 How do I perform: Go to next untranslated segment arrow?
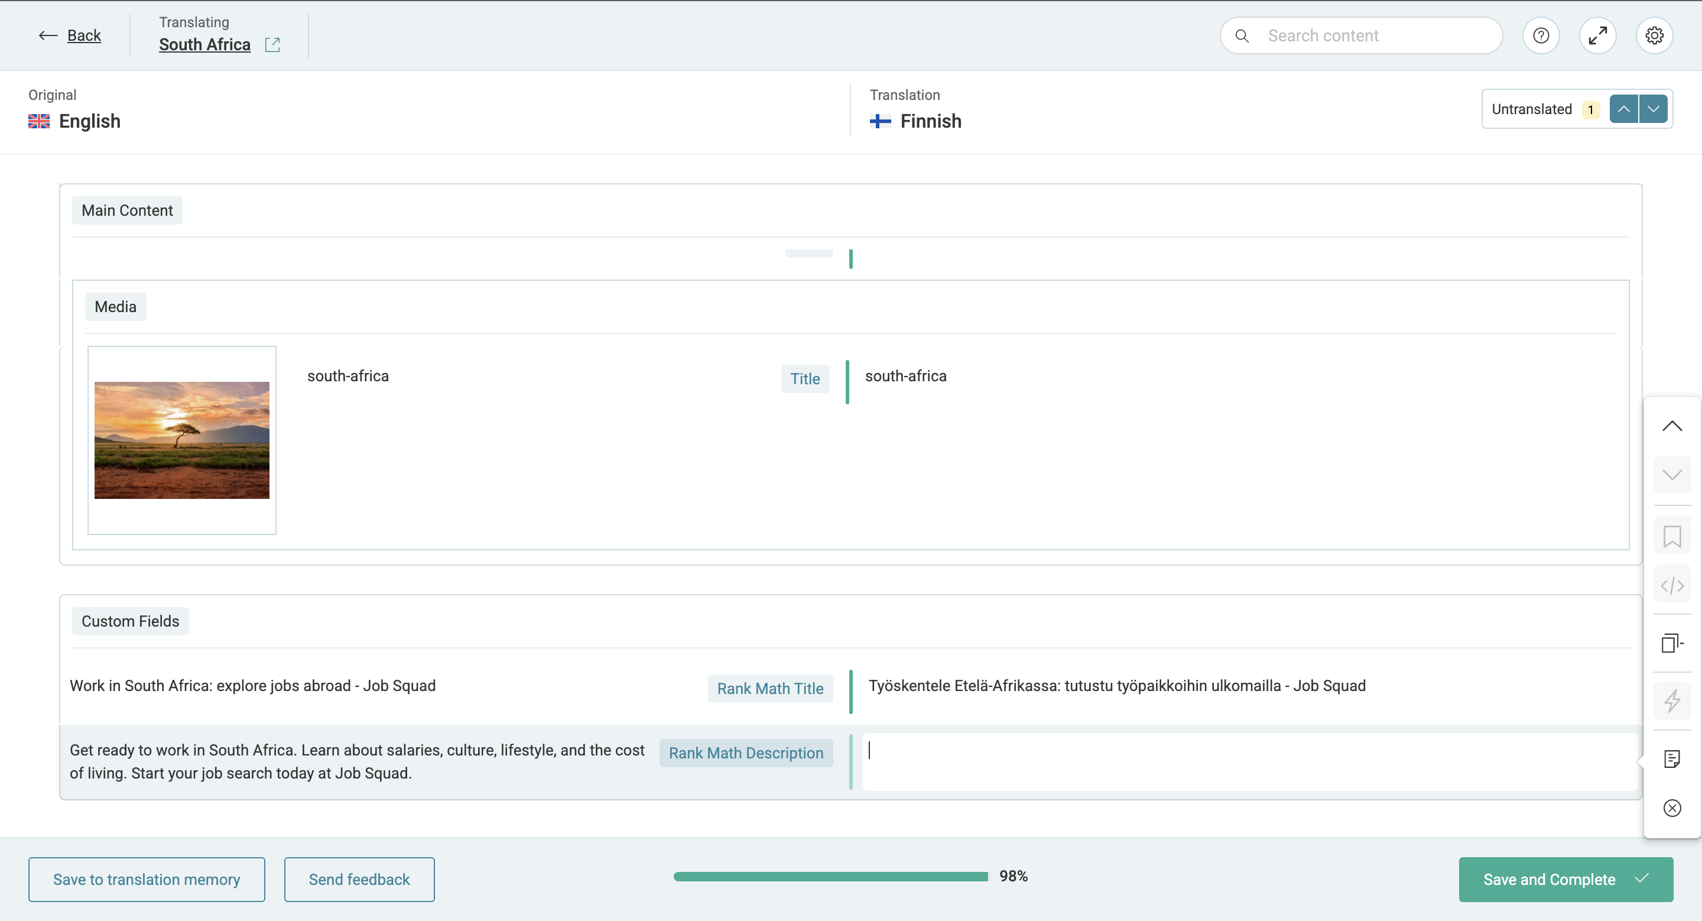click(x=1653, y=109)
